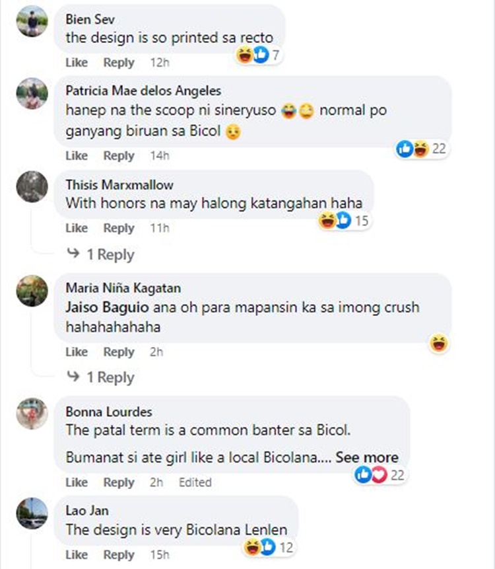Open Bonna Lourdes' profile name
Viewport: 495px width, 569px height.
[109, 412]
